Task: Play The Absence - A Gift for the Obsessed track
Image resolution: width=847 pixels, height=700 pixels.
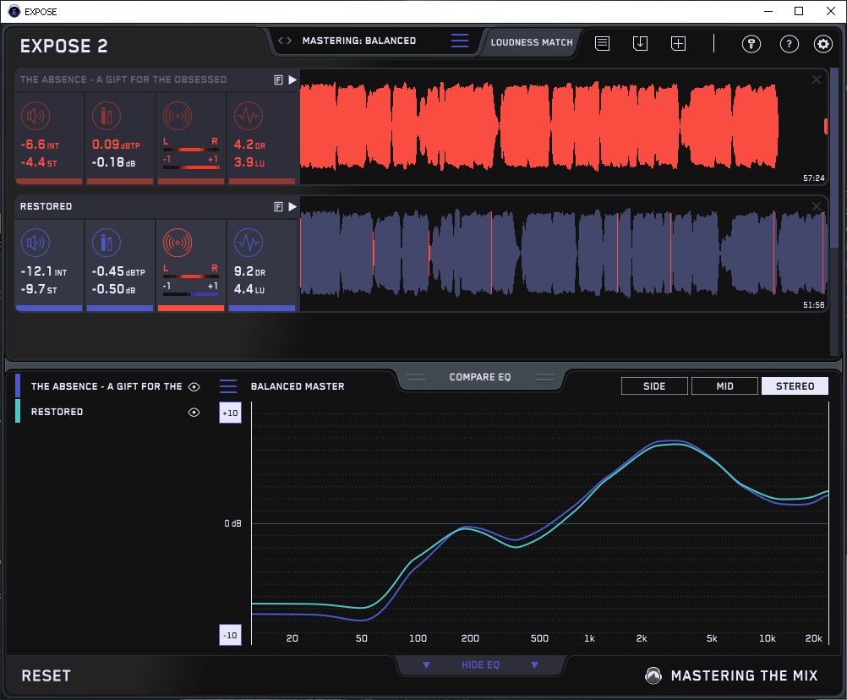Action: click(x=292, y=80)
